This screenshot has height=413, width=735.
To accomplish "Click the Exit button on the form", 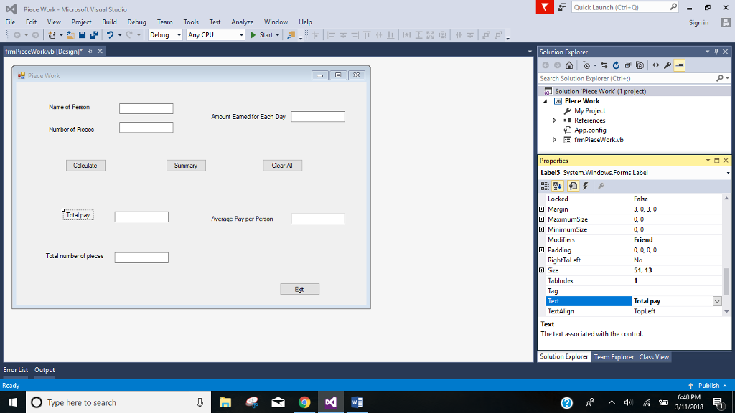I will coord(299,288).
